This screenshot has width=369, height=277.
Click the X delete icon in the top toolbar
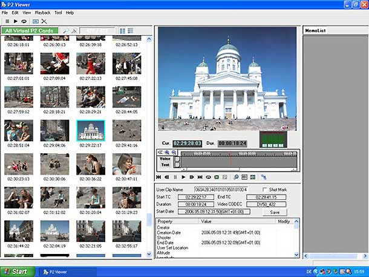click(44, 21)
